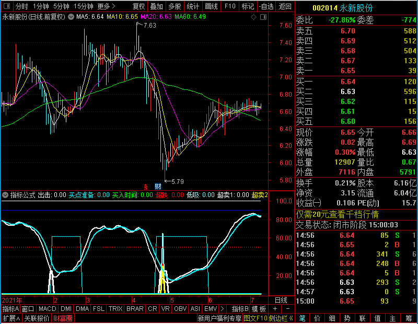The image size is (418, 324).
Task: Click the 日线 period label
Action: pos(281,300)
